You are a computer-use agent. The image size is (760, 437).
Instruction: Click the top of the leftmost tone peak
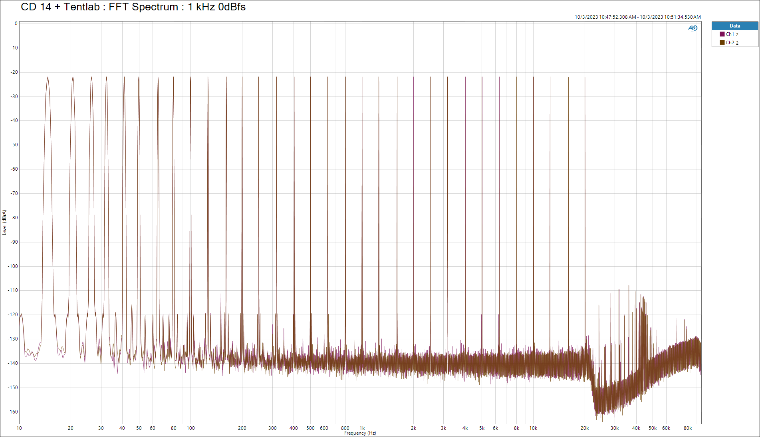[x=48, y=77]
